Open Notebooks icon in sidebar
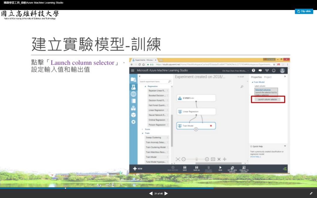This screenshot has height=198, width=317. [133, 101]
